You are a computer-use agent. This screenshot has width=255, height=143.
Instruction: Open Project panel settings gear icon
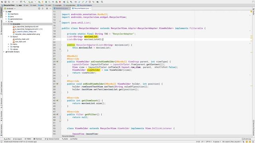pos(47,8)
